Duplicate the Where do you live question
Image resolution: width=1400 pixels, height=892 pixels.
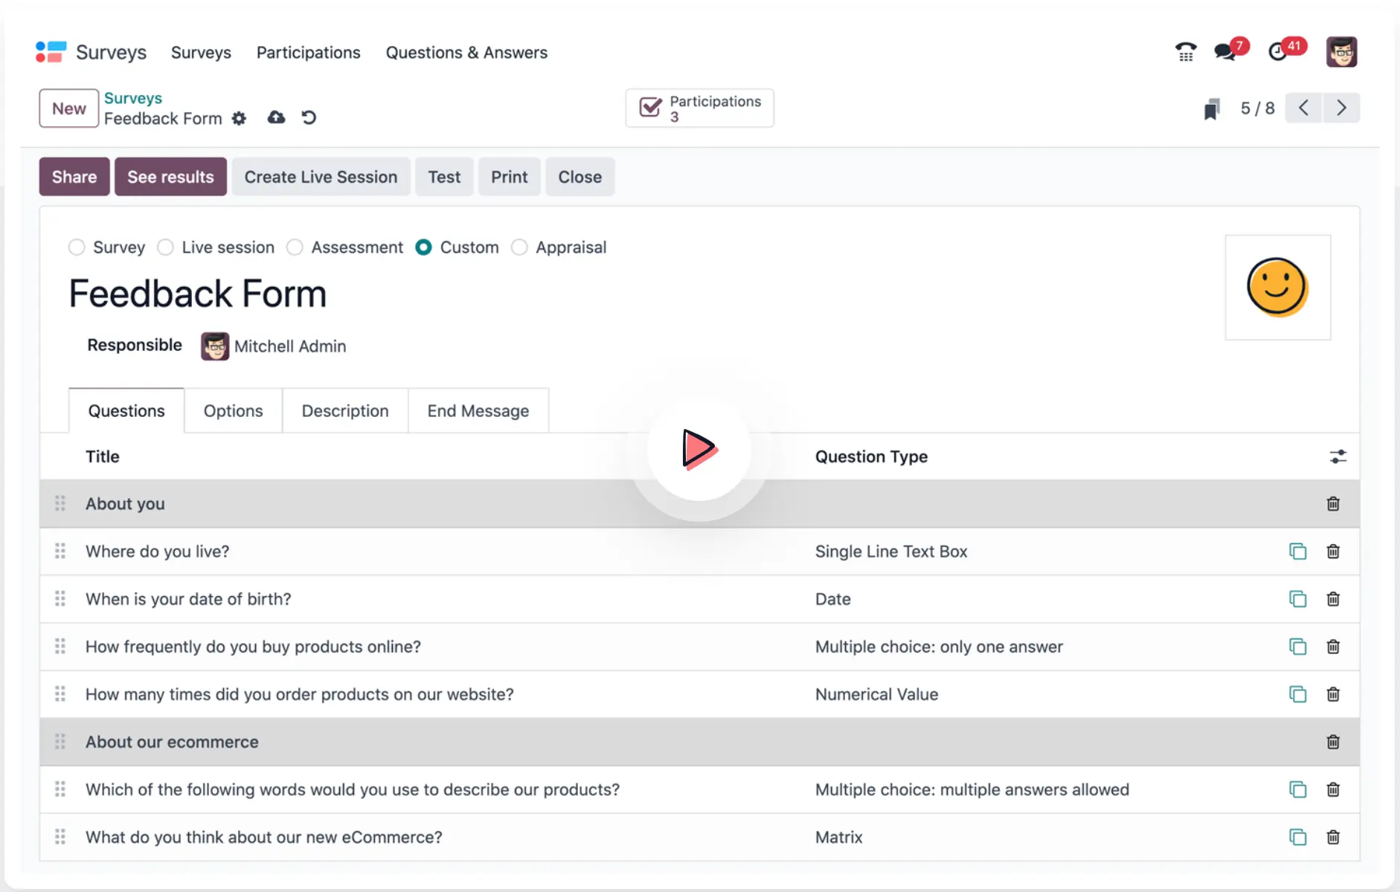pos(1297,552)
